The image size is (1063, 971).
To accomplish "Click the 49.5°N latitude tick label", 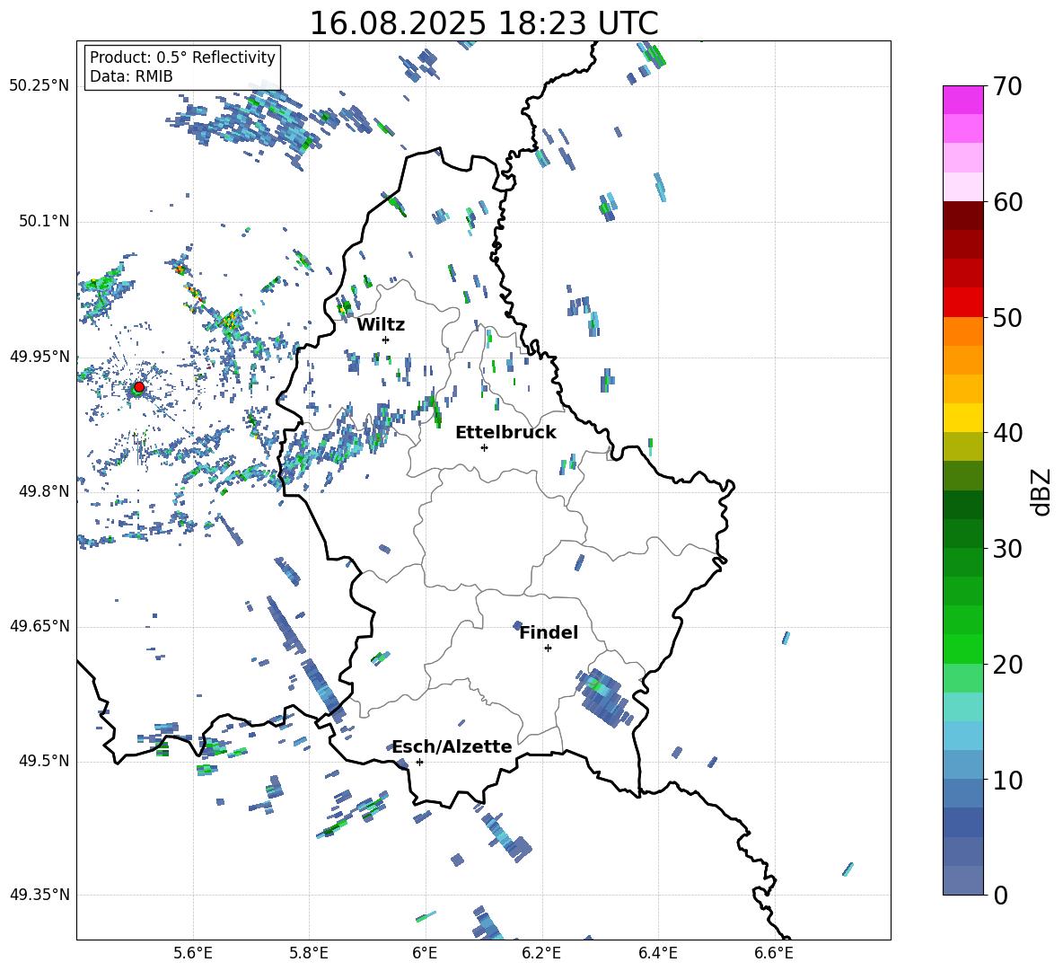I will point(44,761).
